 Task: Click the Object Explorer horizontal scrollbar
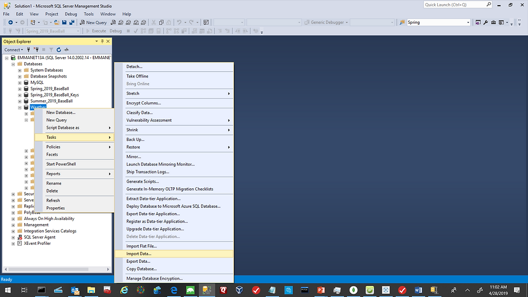(49, 270)
